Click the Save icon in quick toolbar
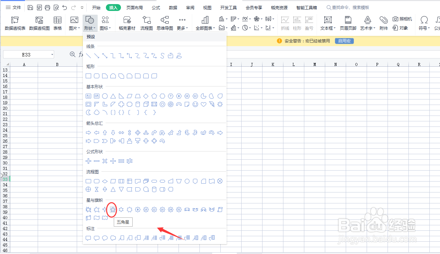This screenshot has height=254, width=440. pos(30,8)
